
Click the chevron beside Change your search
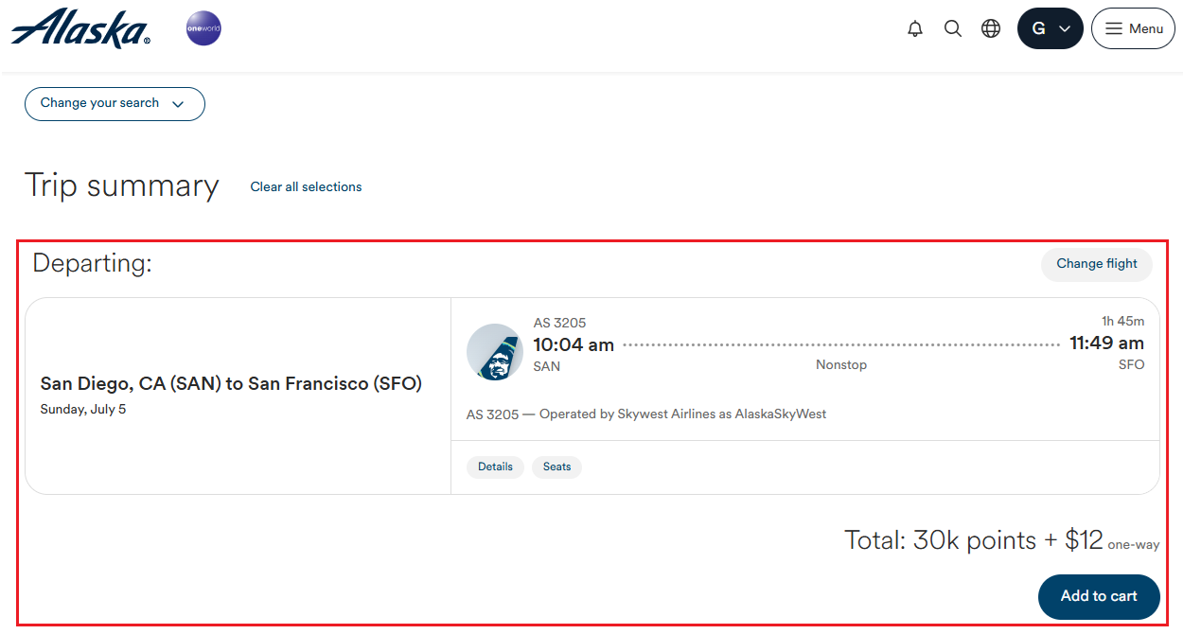pyautogui.click(x=178, y=104)
